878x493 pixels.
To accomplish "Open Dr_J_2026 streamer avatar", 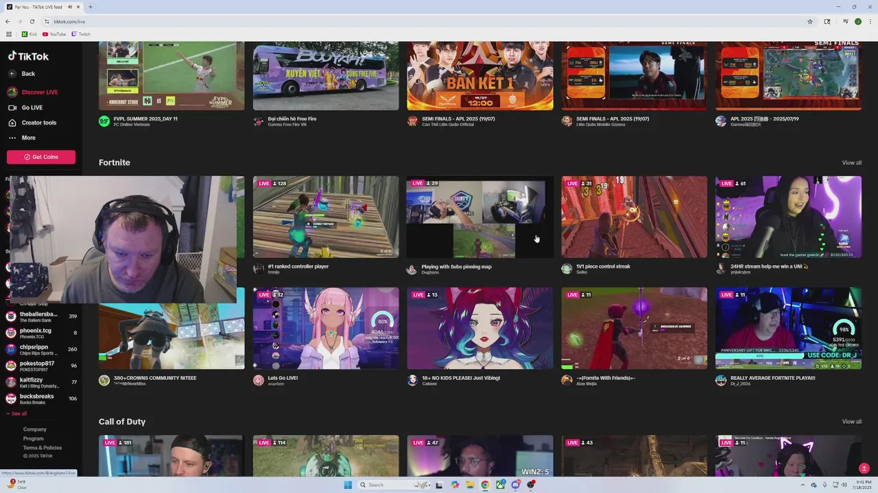I will click(x=721, y=380).
